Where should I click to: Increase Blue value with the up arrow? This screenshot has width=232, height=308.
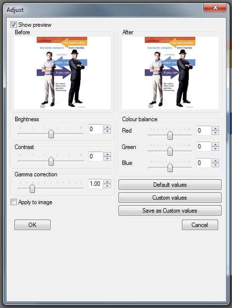point(215,160)
